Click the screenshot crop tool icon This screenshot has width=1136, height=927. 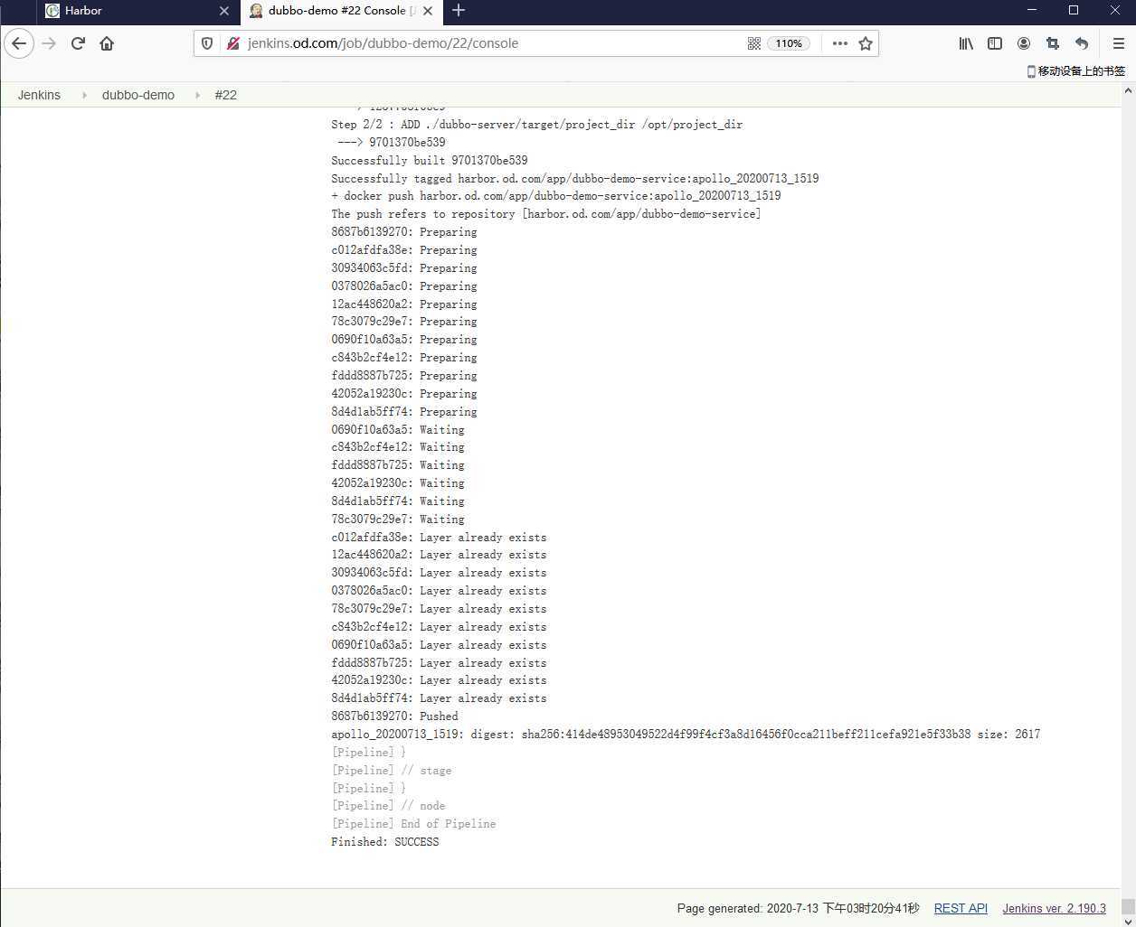[x=1053, y=43]
